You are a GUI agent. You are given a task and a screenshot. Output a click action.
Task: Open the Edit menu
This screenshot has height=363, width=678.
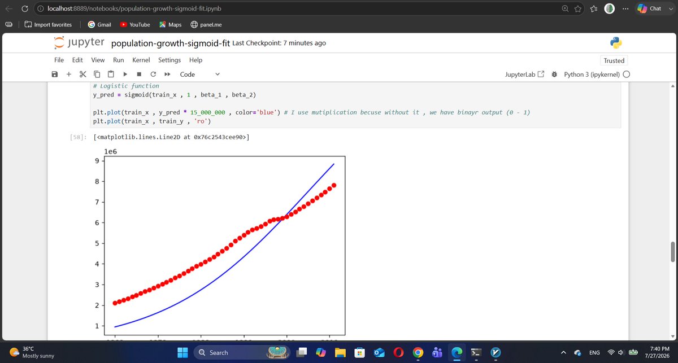(77, 60)
